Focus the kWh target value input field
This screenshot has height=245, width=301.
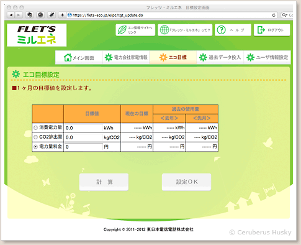point(84,128)
